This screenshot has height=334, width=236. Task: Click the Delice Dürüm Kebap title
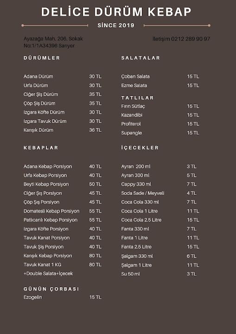pyautogui.click(x=116, y=12)
